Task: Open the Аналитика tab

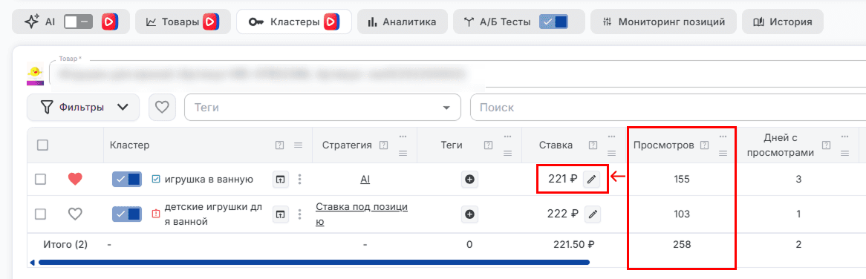Action: pos(402,22)
